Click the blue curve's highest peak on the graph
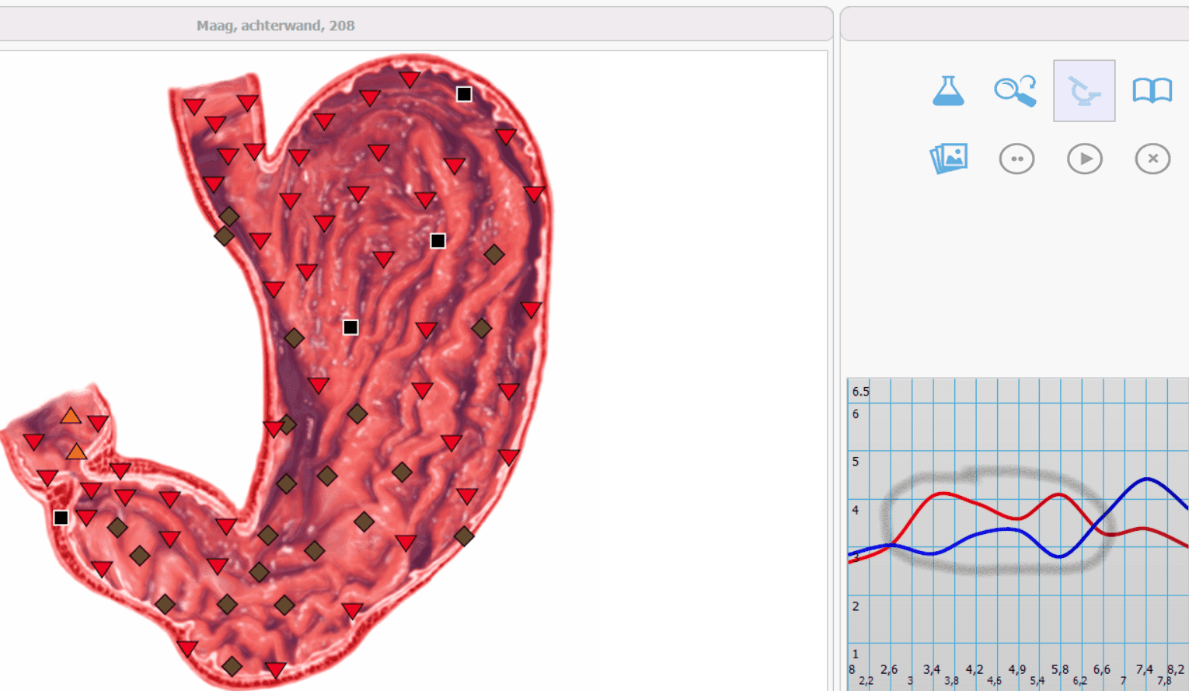This screenshot has width=1189, height=691. 1146,479
